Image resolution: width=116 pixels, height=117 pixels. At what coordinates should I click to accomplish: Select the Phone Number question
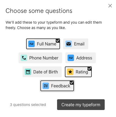coord(40,58)
